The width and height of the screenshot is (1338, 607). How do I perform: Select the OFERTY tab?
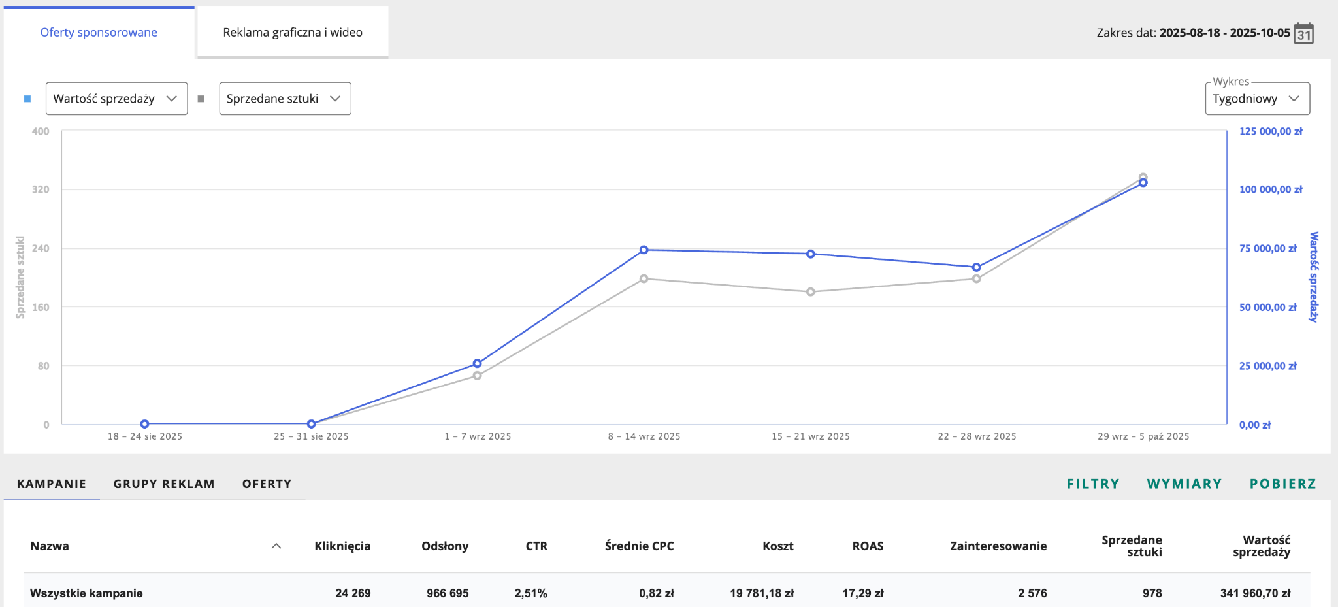[267, 484]
